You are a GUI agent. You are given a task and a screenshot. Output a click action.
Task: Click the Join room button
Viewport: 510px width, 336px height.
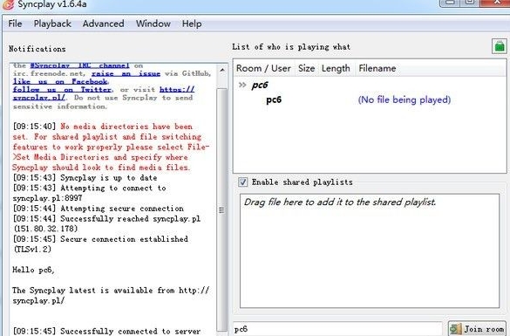coord(477,329)
